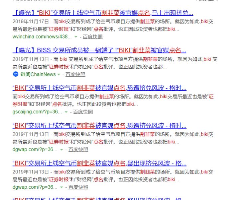Open 百度快照 for the dgwap result under 疑出现挤兑风波
Viewport: 230px width, 200px height.
78,187
